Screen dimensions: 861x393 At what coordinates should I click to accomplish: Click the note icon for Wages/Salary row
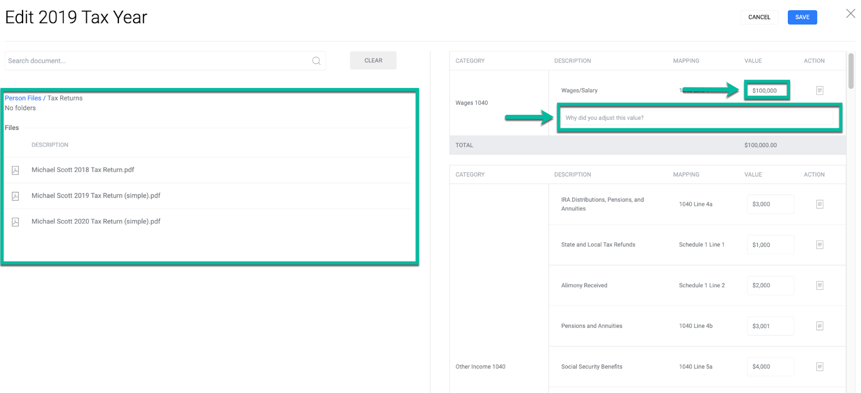pyautogui.click(x=820, y=91)
